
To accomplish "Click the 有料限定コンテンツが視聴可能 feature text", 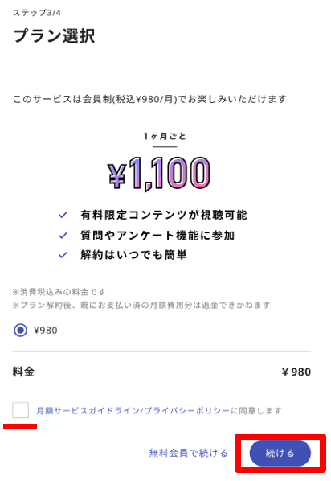I will point(164,215).
